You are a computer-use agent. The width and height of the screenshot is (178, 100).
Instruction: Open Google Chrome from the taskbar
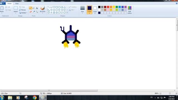pyautogui.click(x=34, y=97)
